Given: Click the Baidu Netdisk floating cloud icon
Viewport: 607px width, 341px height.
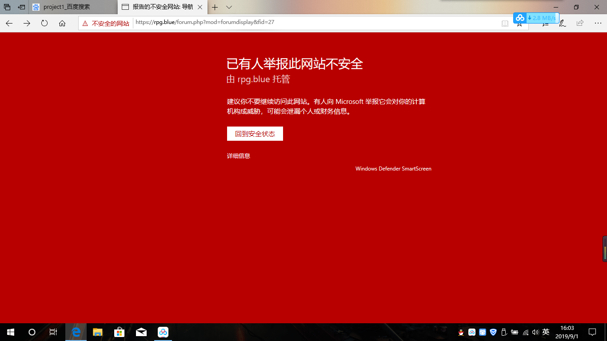Looking at the screenshot, I should coord(520,18).
